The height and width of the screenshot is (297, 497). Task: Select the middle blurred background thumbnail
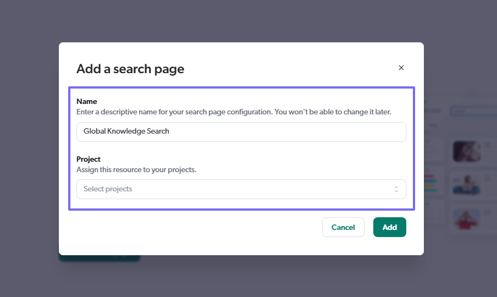click(466, 184)
